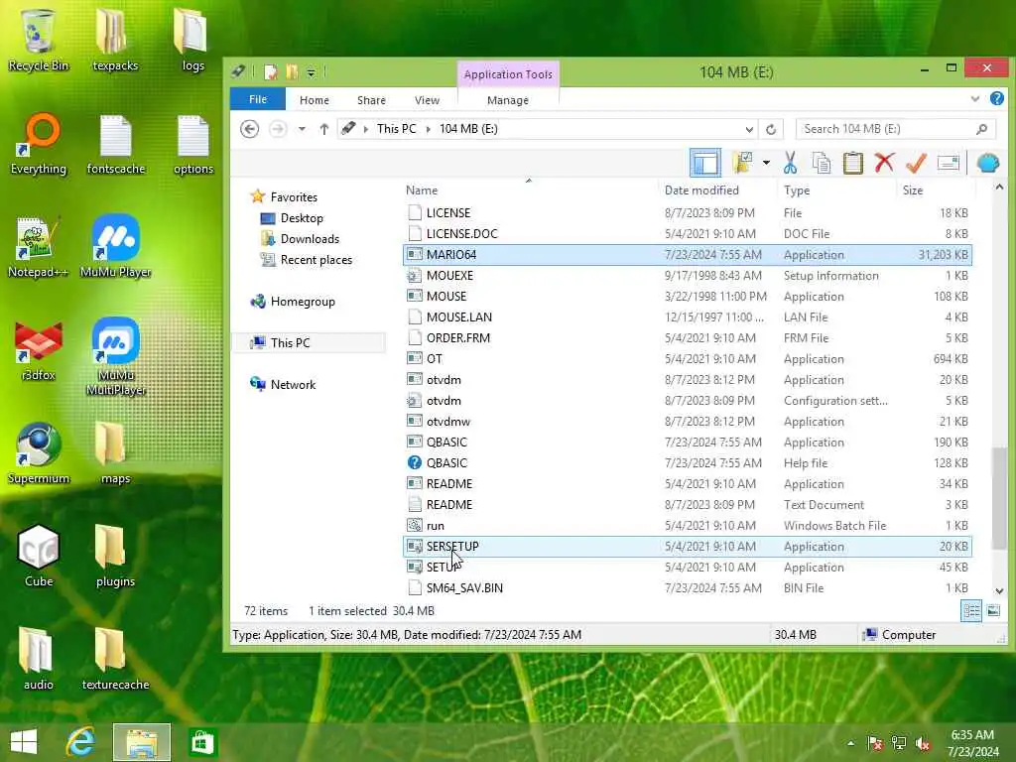1016x762 pixels.
Task: Open Customize Quick Access Toolbar dropdown
Action: pyautogui.click(x=312, y=73)
